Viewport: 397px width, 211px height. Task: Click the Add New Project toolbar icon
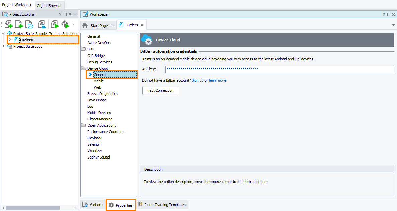pos(9,24)
